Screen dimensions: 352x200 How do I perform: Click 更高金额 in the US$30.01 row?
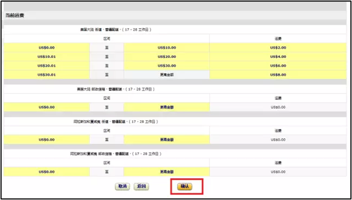click(167, 75)
